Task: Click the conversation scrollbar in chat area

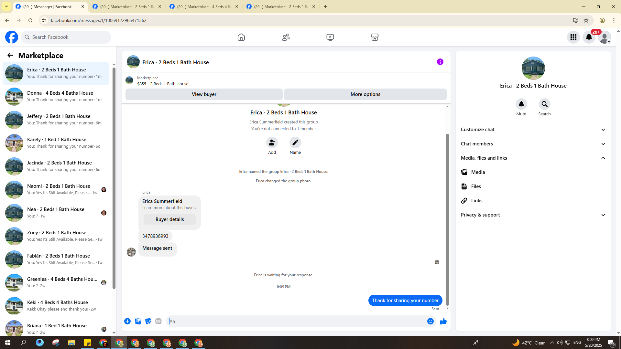Action: (x=447, y=220)
